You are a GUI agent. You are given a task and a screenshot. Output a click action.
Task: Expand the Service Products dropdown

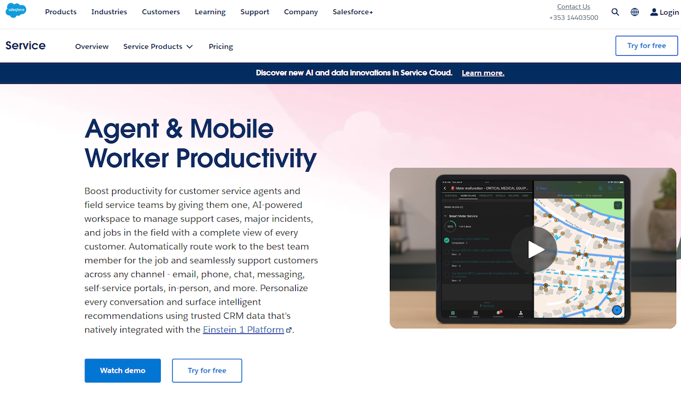click(158, 46)
